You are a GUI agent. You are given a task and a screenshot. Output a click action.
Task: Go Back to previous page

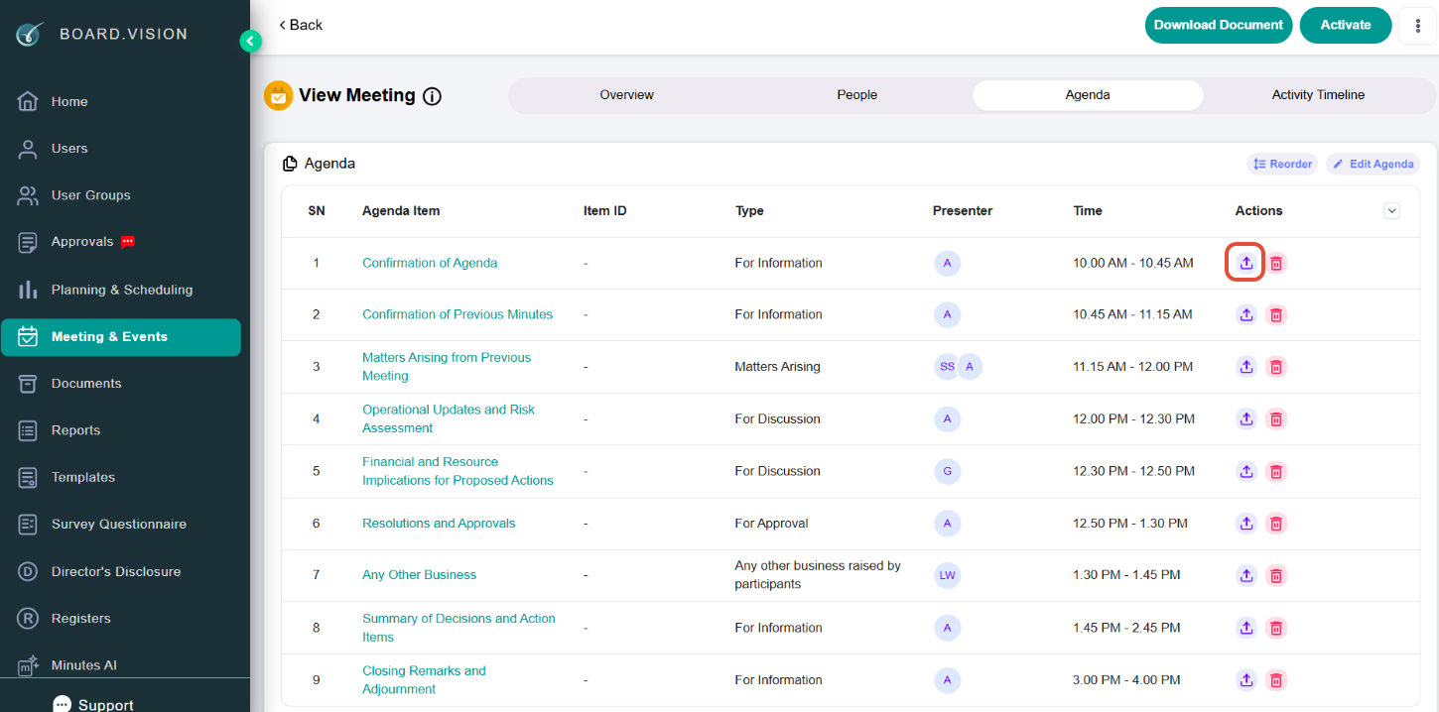tap(301, 25)
